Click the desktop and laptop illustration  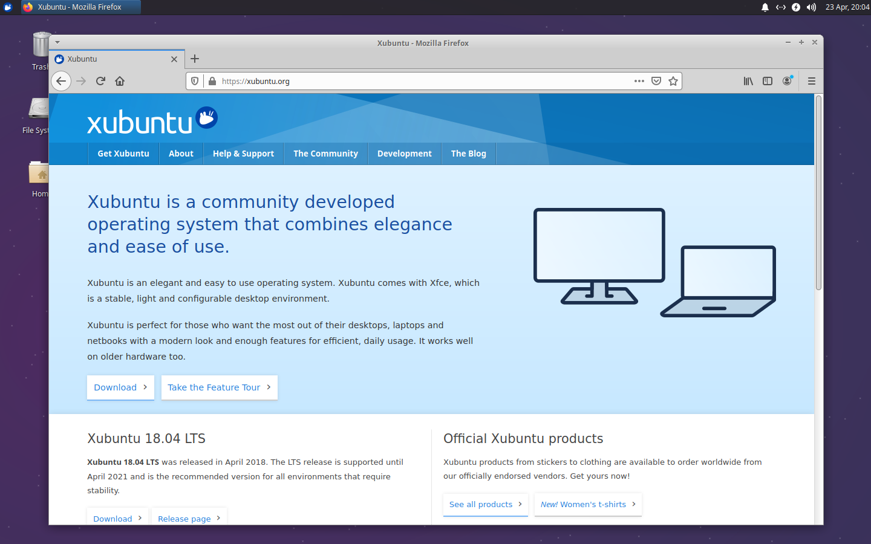654,262
